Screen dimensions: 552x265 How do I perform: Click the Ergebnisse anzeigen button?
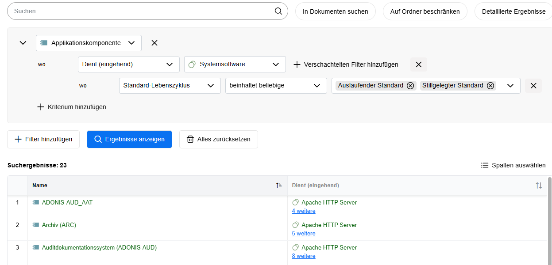(129, 139)
